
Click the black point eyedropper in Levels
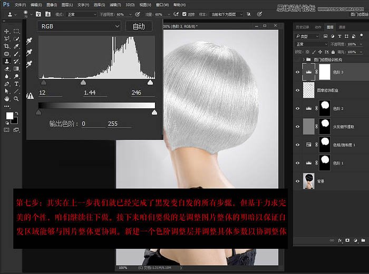pos(30,40)
